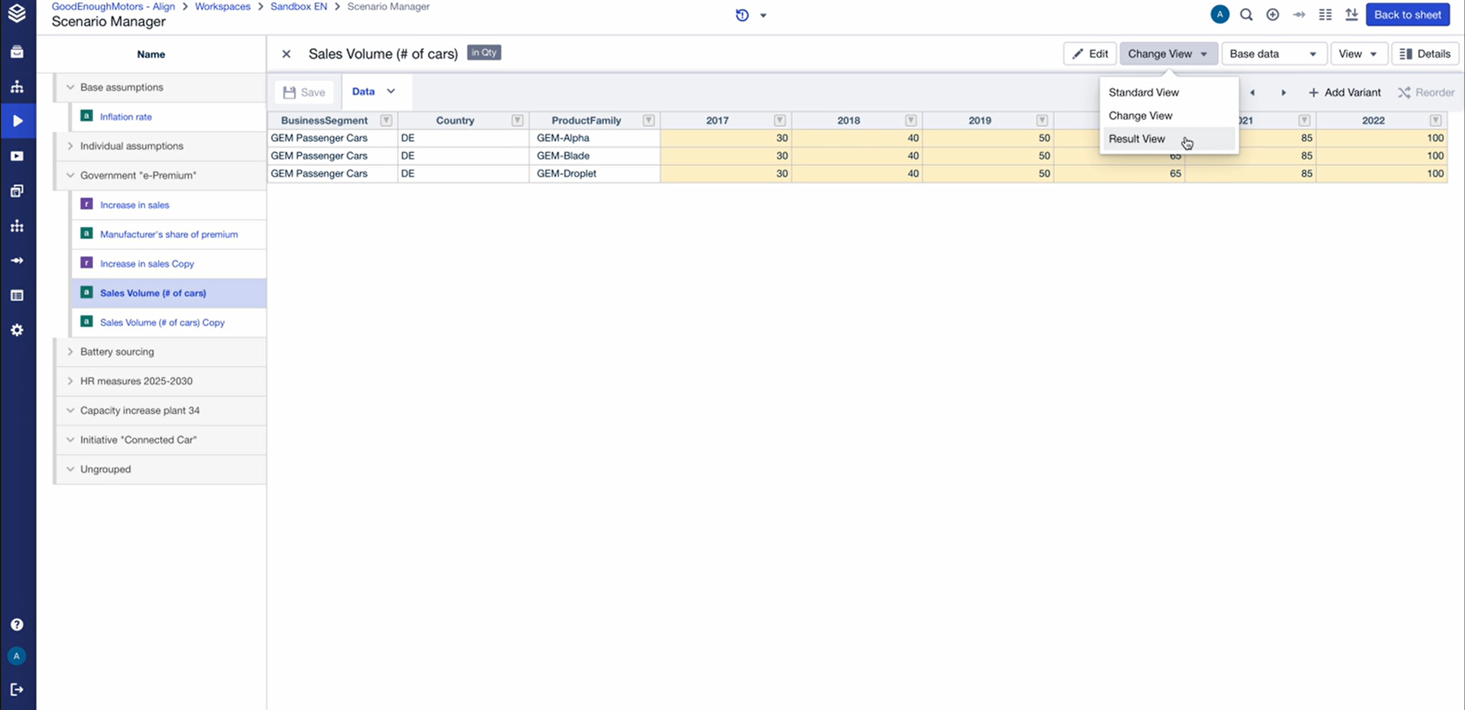1465x710 pixels.
Task: Open the filter on the Country column
Action: (517, 120)
